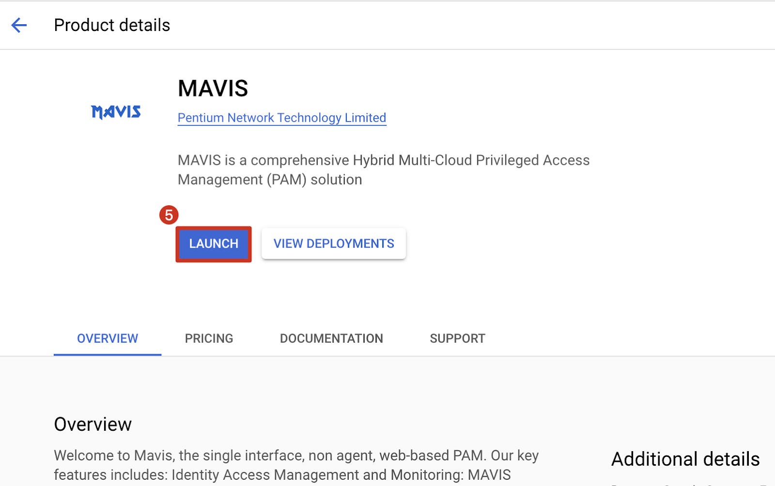Screen dimensions: 775x486
Task: Click the Welcome to Mavis paragraph
Action: coord(296,455)
